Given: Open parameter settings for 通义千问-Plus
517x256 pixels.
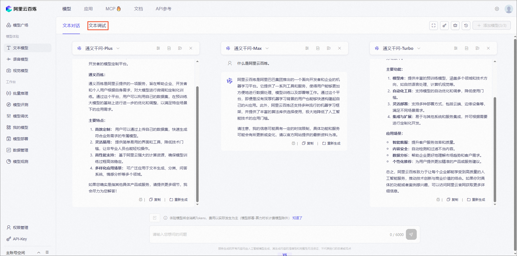Looking at the screenshot, I should pos(158,48).
